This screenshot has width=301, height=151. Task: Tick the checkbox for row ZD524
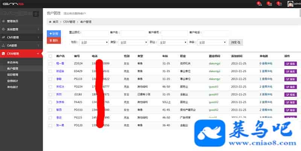tap(50, 64)
